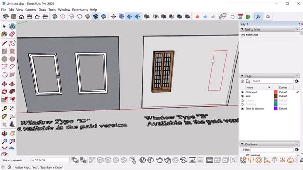Collapse the Tags panel
This screenshot has height=170, width=303.
242,76
